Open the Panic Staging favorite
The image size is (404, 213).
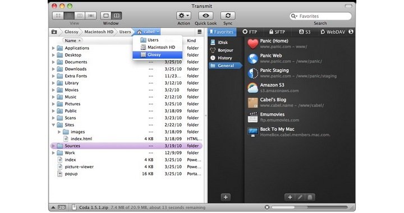(x=300, y=73)
